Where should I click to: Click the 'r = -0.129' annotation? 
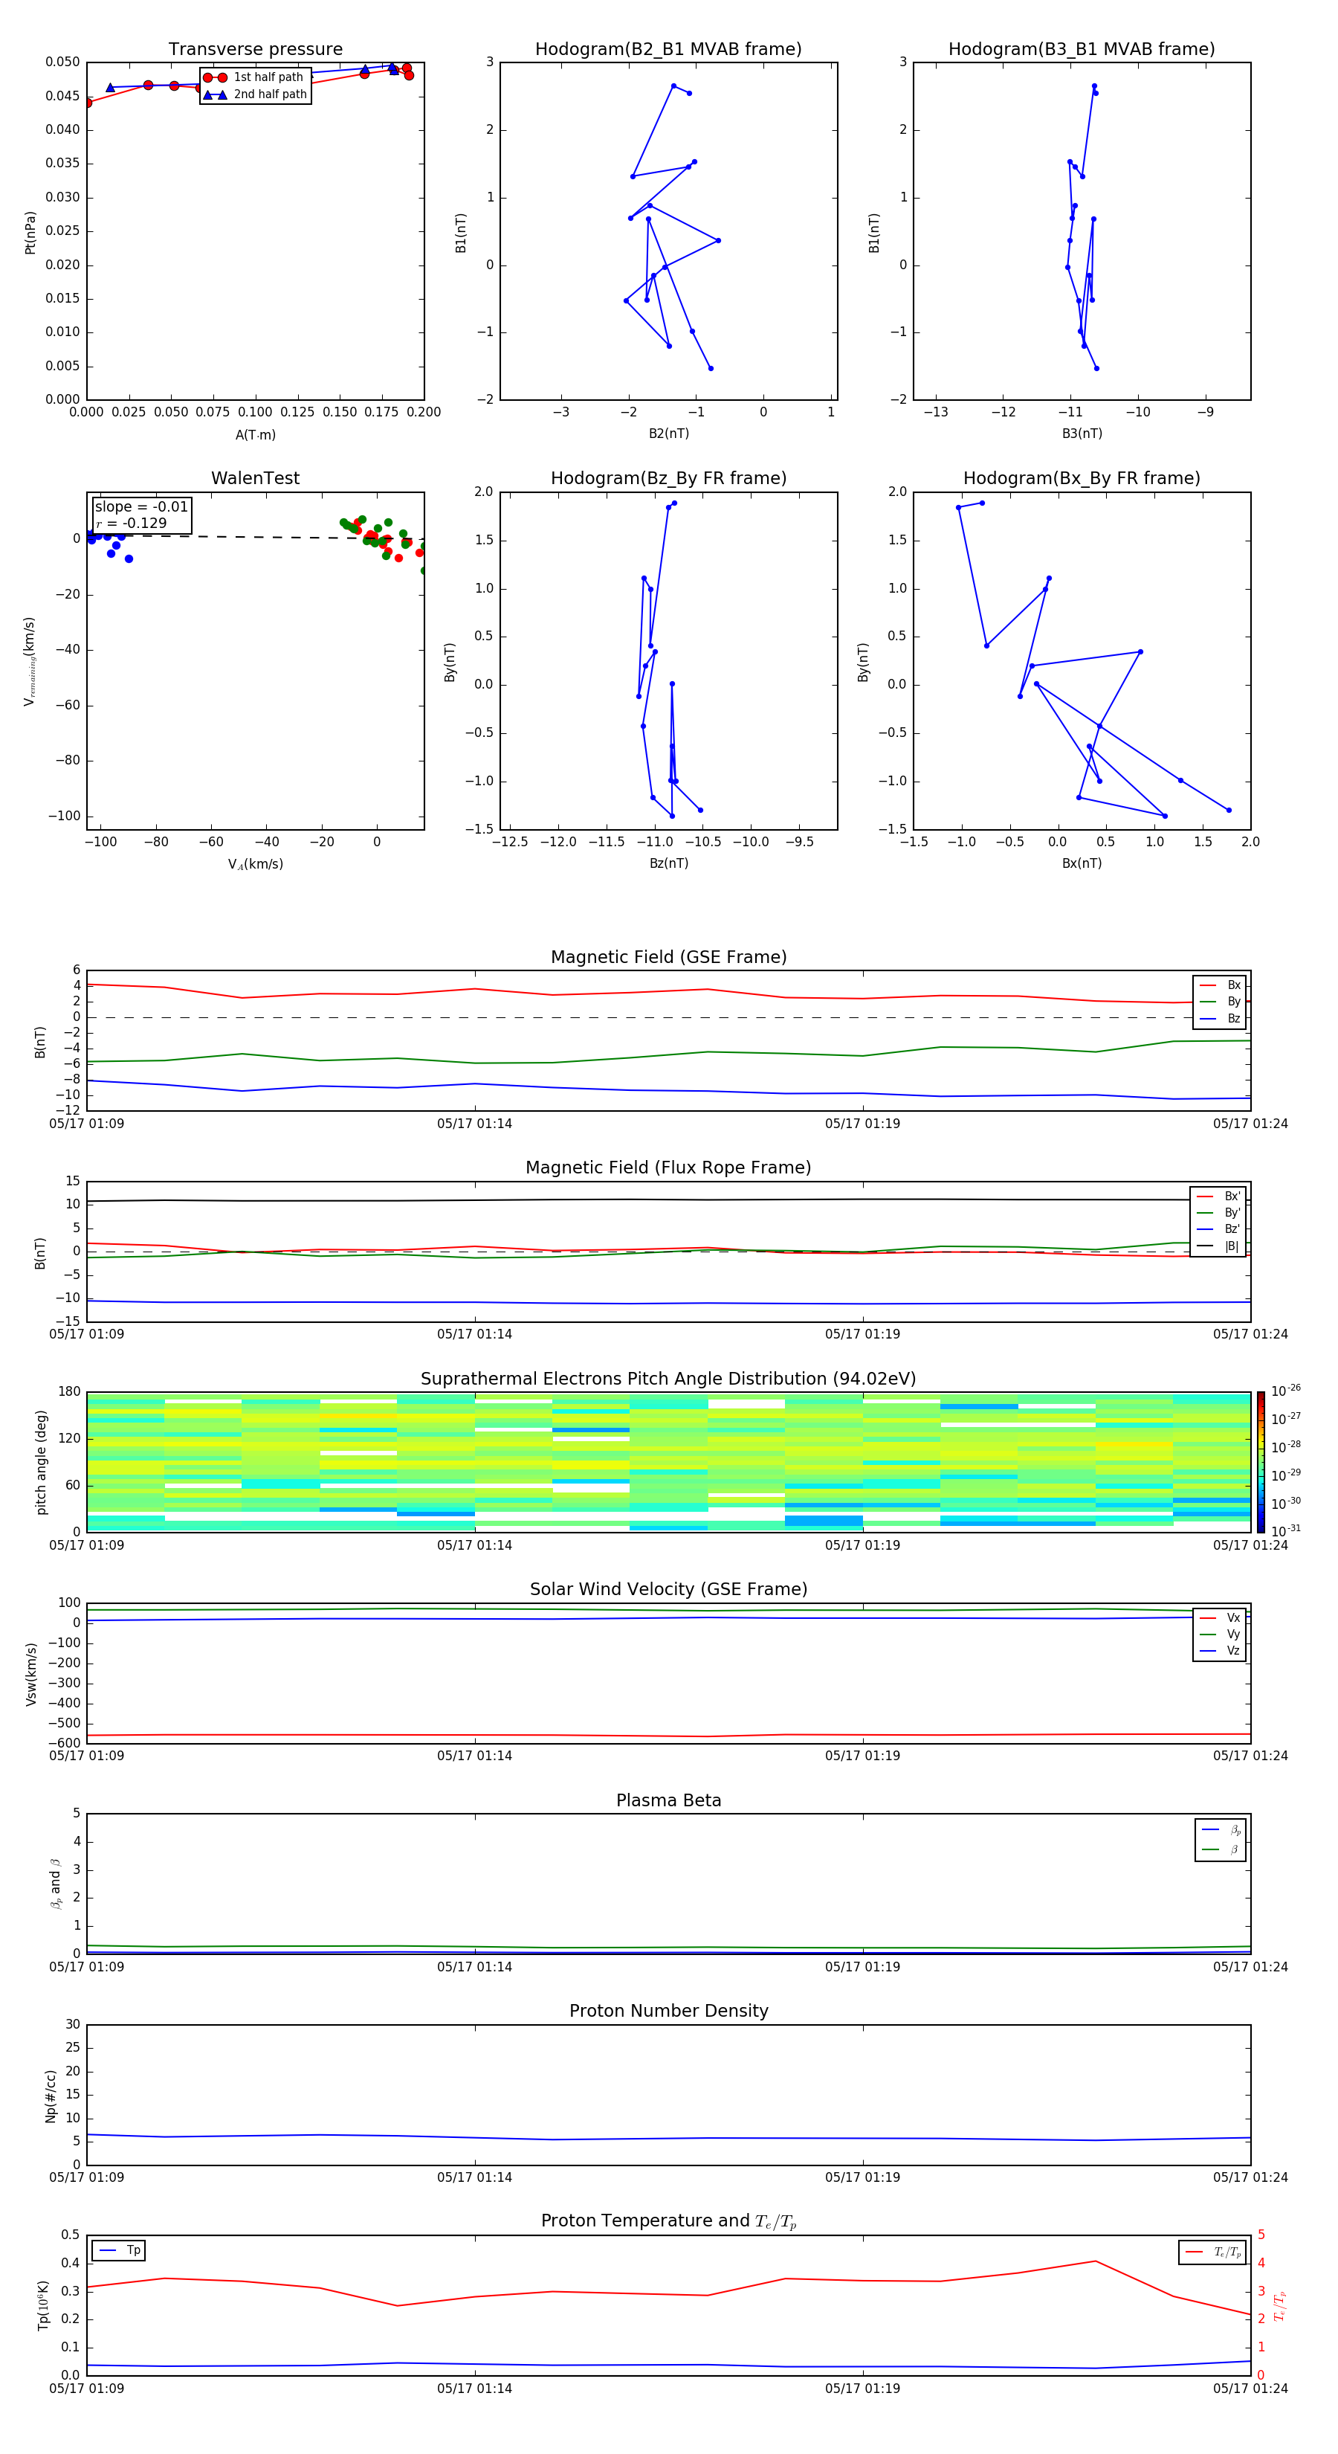coord(132,523)
